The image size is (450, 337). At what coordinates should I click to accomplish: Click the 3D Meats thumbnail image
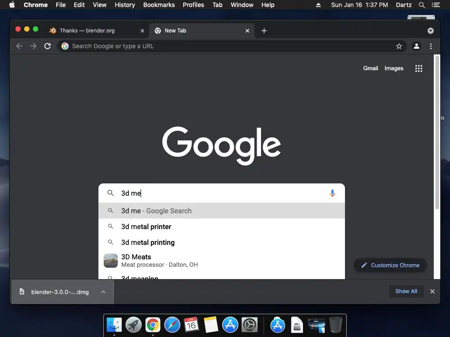point(110,261)
